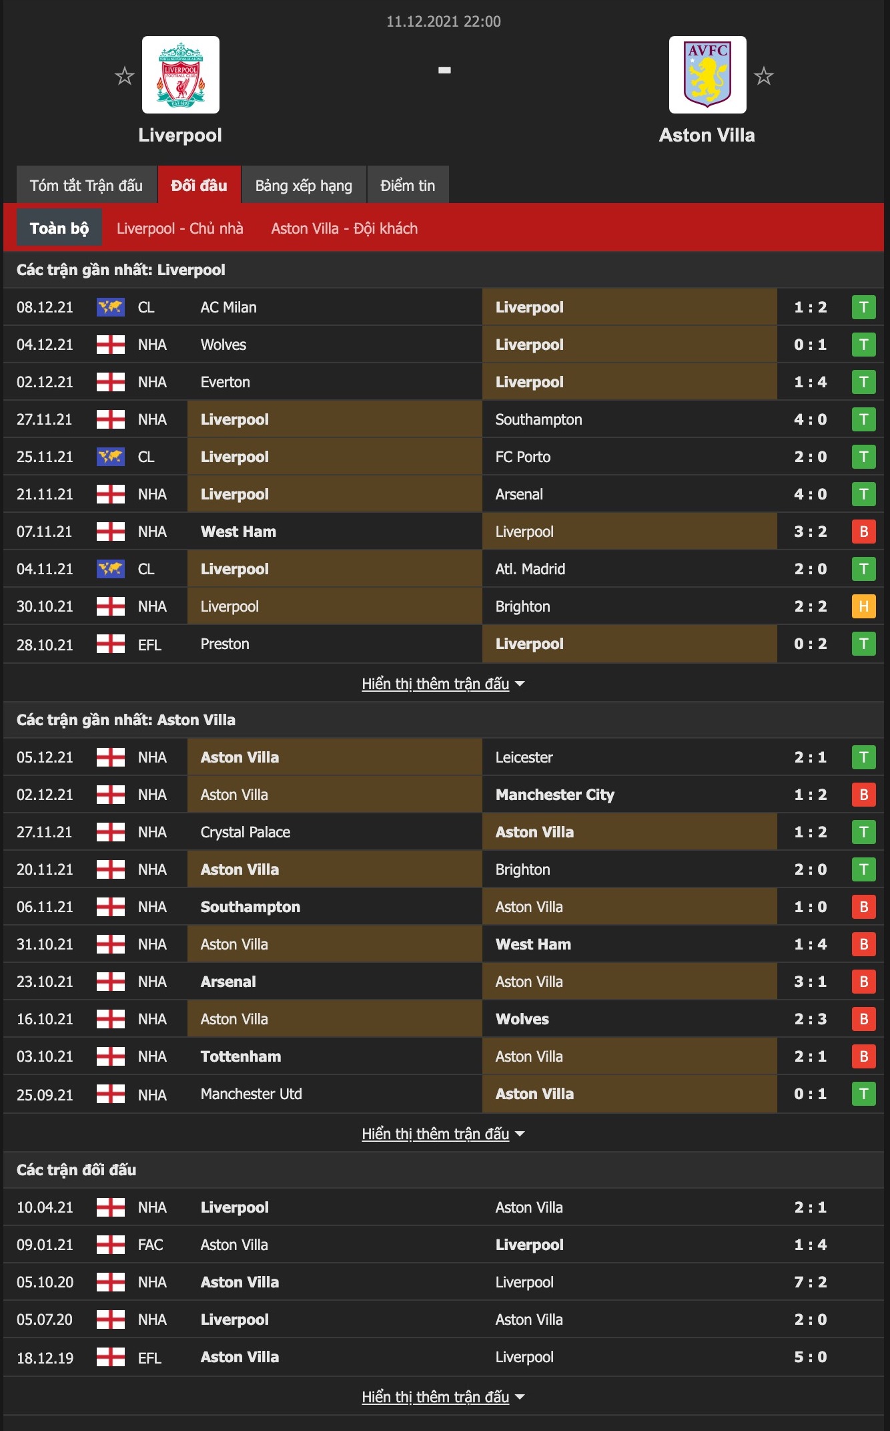Expand more head-to-head matches
The width and height of the screenshot is (890, 1431).
pos(443,1397)
